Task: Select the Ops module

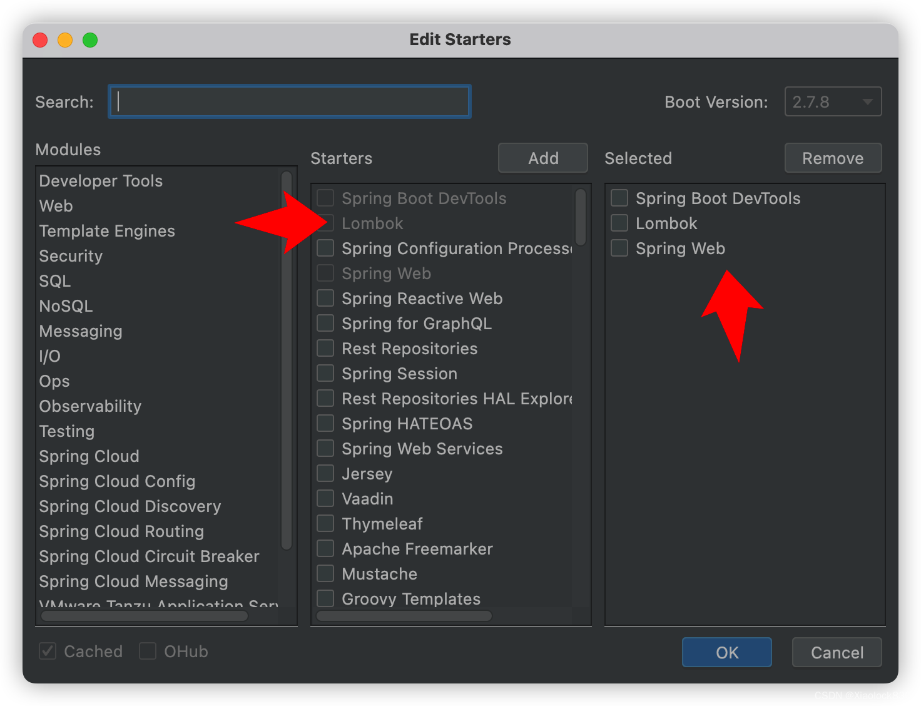Action: click(54, 381)
